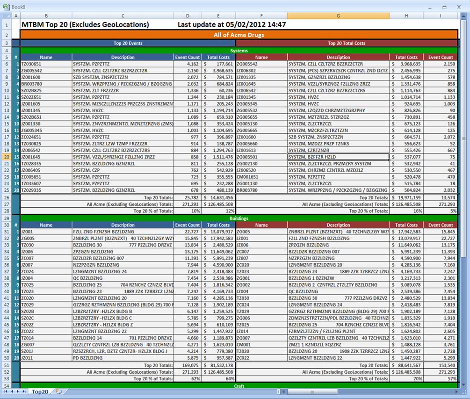This screenshot has height=399, width=470.
Task: Click the total cost value 177,661
Action: pos(218,64)
